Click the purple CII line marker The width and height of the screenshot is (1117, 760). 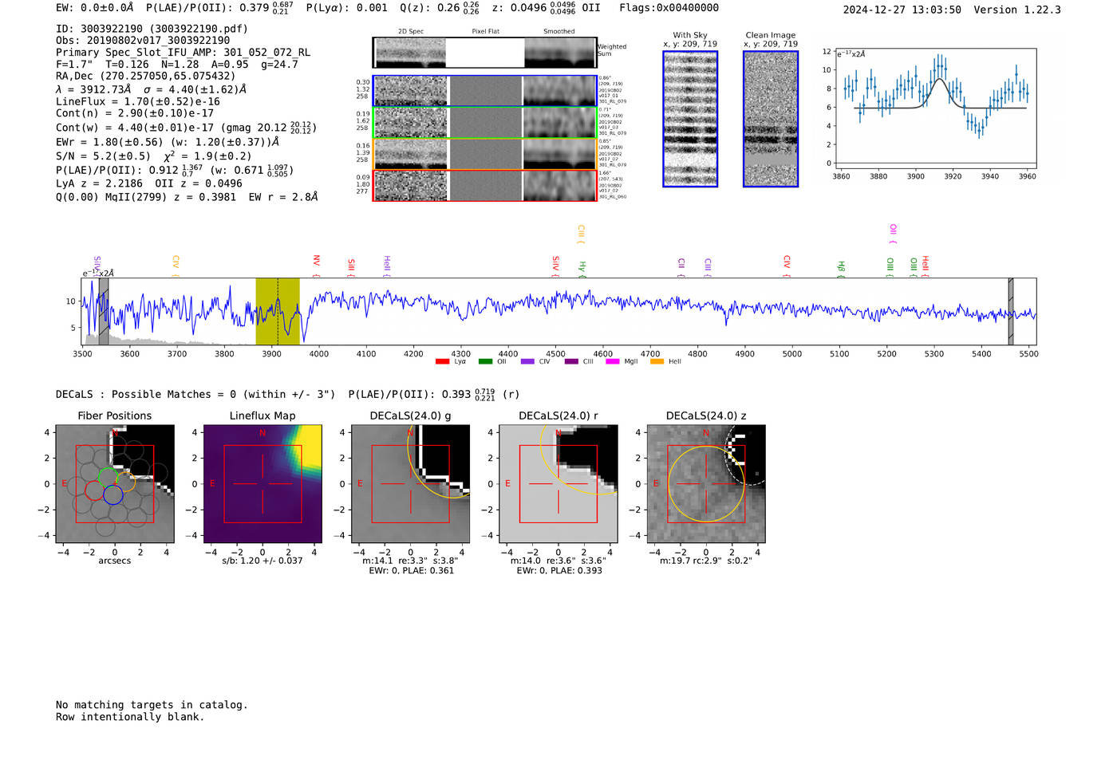point(681,268)
